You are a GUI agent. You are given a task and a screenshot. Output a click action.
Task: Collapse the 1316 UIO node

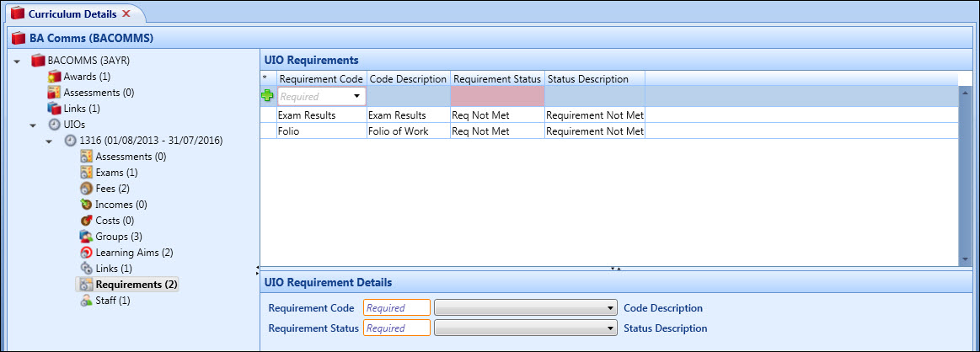pyautogui.click(x=50, y=141)
